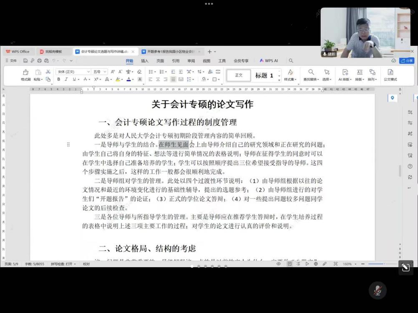The width and height of the screenshot is (418, 313).
Task: Expand the 样式集 style set dropdown
Action: [290, 75]
